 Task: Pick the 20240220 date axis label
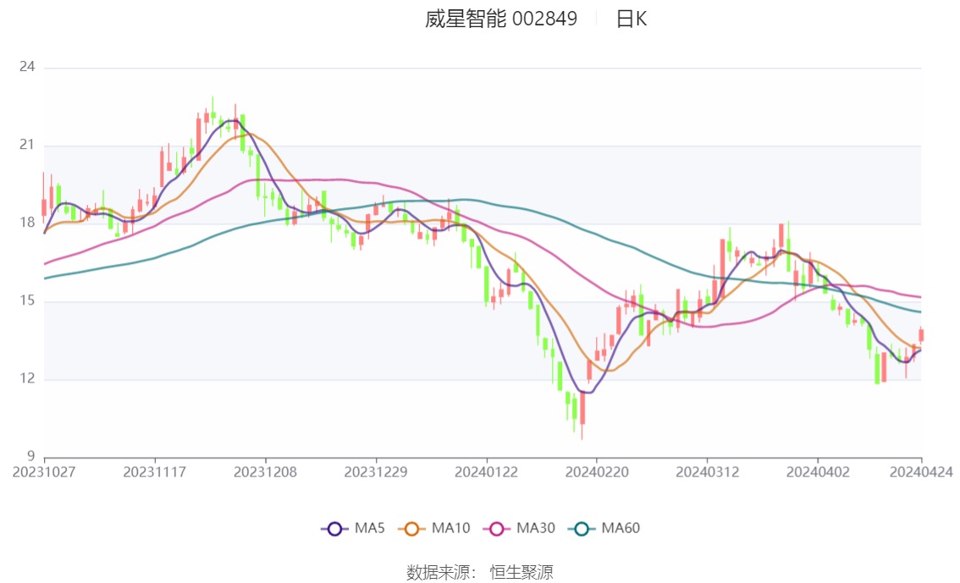pyautogui.click(x=596, y=472)
